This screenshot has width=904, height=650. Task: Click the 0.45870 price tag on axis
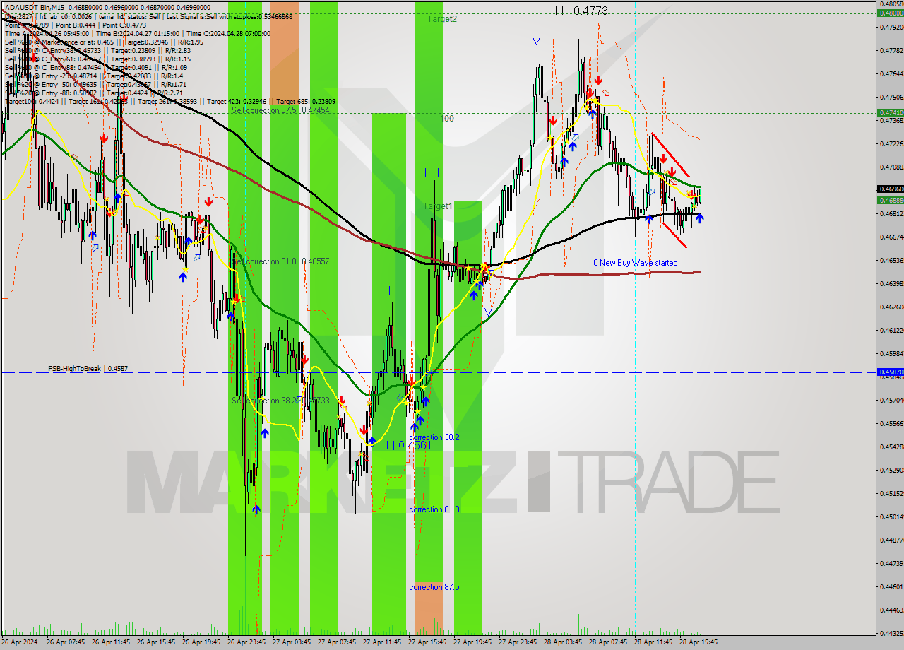(889, 372)
